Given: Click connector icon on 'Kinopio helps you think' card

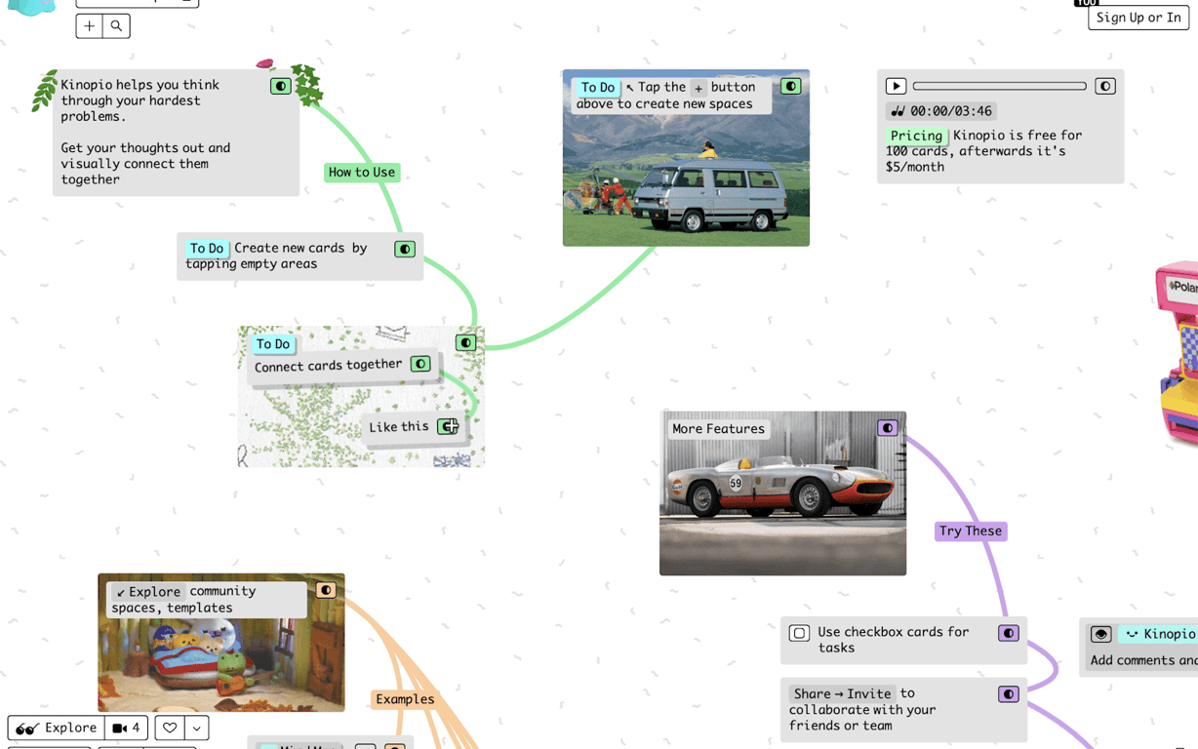Looking at the screenshot, I should (x=281, y=86).
